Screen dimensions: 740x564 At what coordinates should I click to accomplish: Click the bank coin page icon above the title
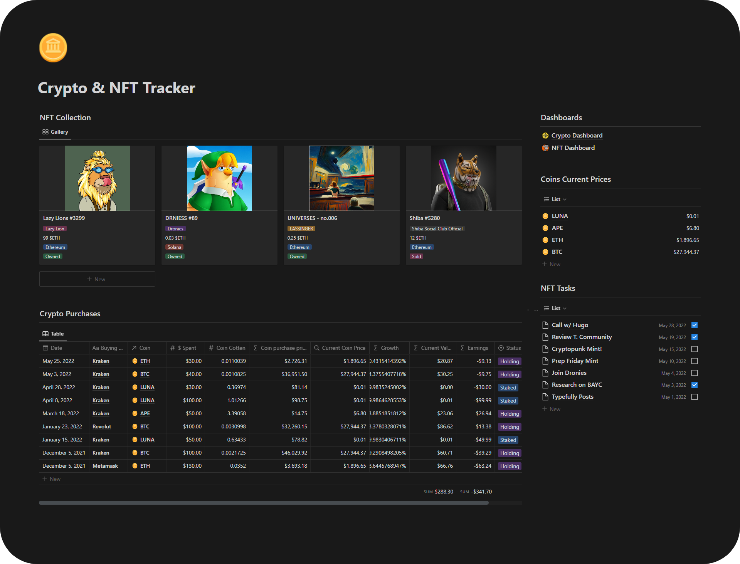point(53,47)
